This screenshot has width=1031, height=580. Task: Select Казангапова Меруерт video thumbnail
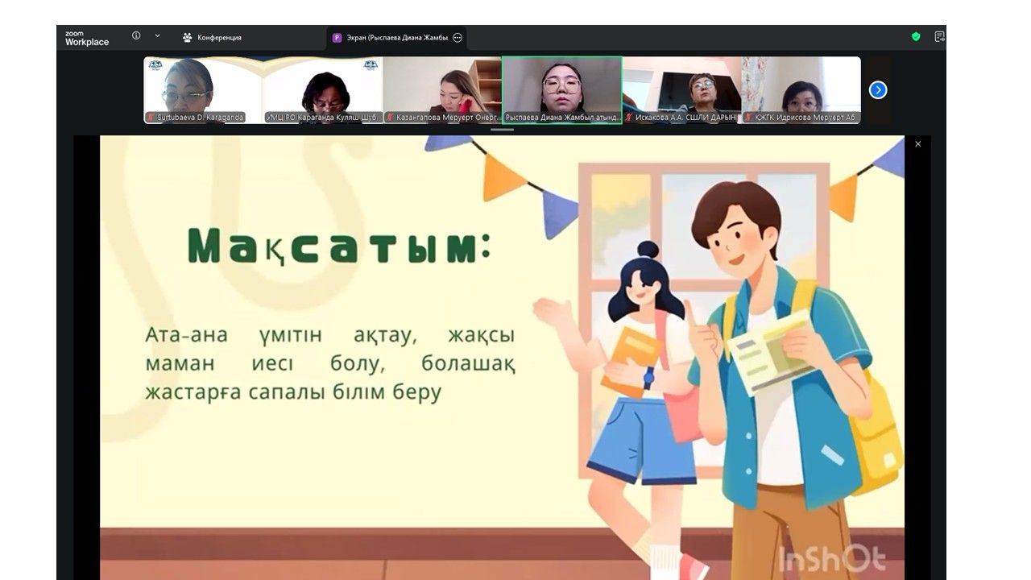442,85
